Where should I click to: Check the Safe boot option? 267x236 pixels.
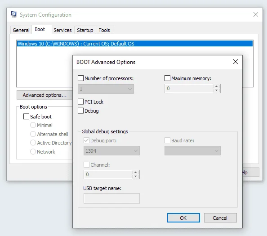click(x=26, y=117)
